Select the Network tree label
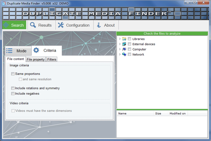The height and width of the screenshot is (141, 211). pos(138,54)
